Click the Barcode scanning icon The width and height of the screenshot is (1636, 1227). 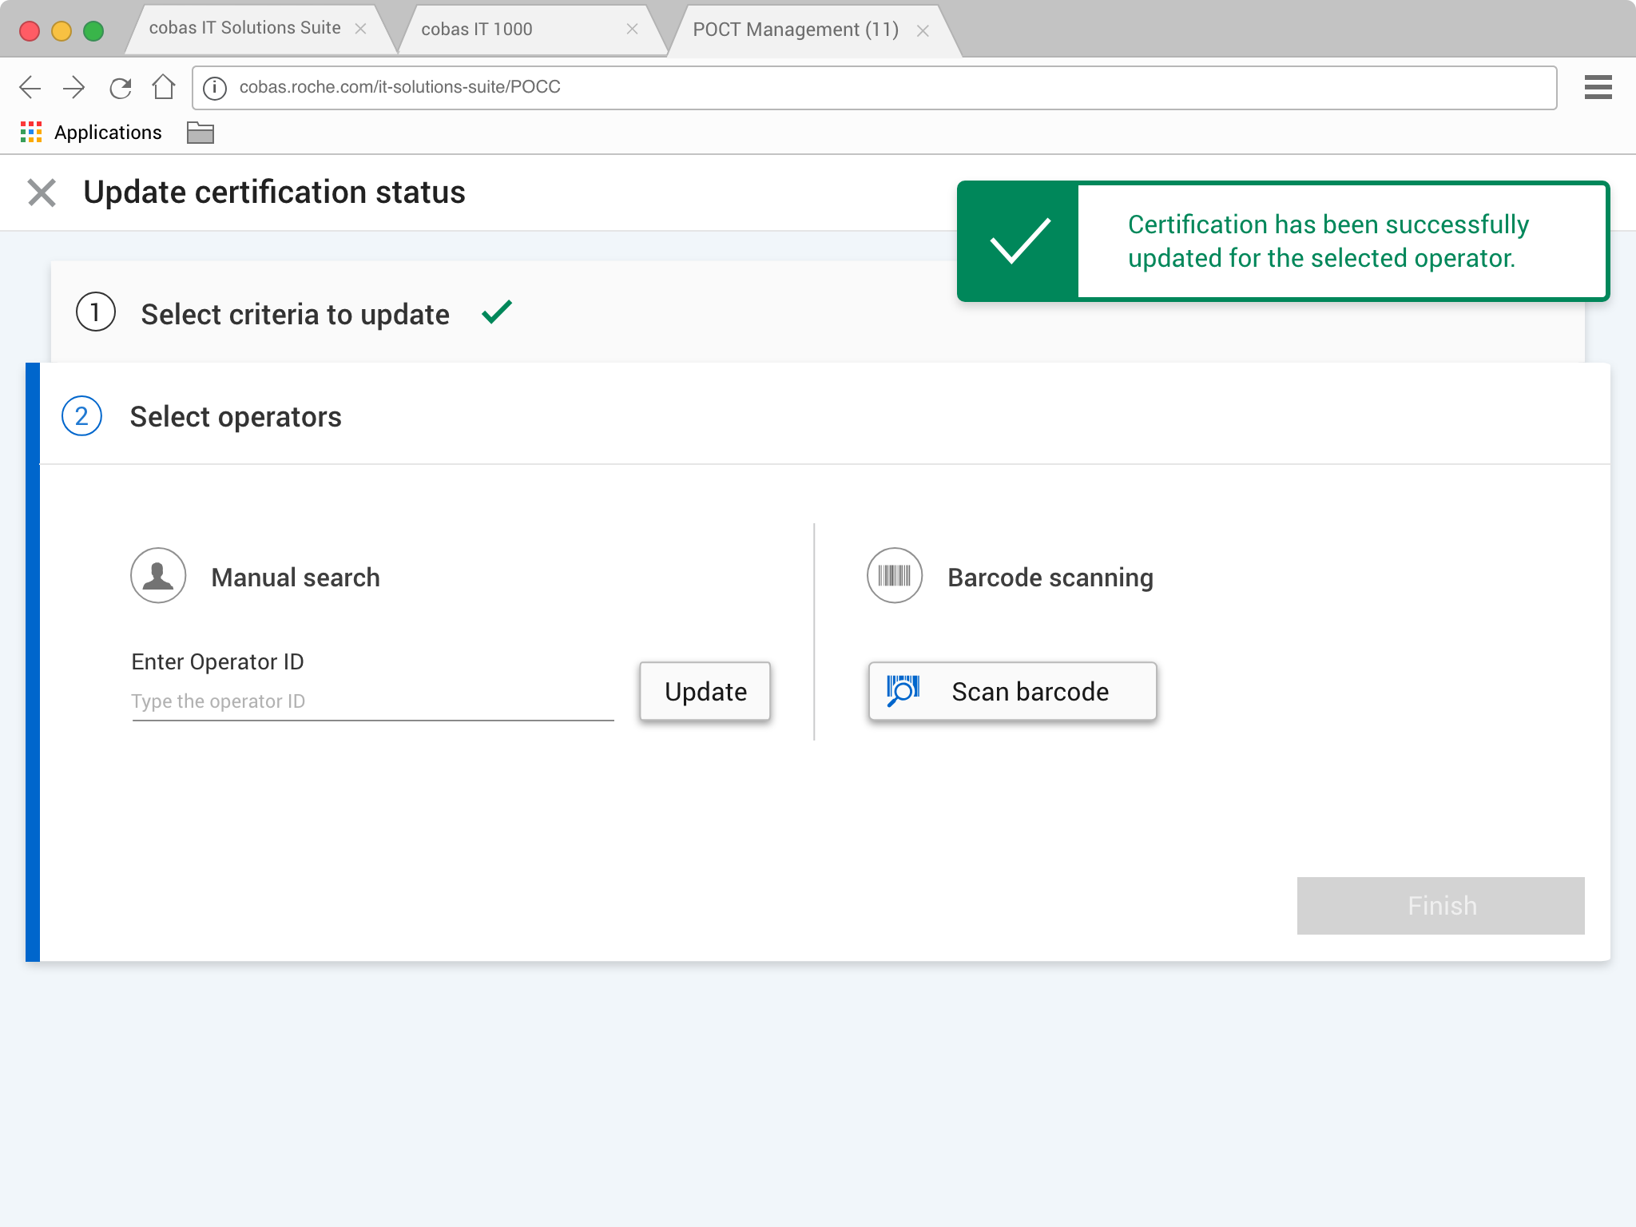(x=895, y=575)
